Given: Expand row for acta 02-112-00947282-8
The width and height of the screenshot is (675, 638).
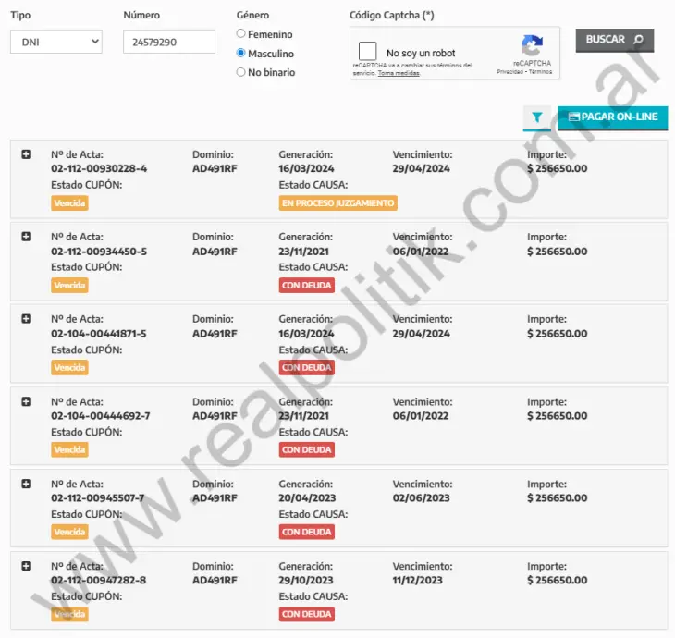Looking at the screenshot, I should (26, 566).
